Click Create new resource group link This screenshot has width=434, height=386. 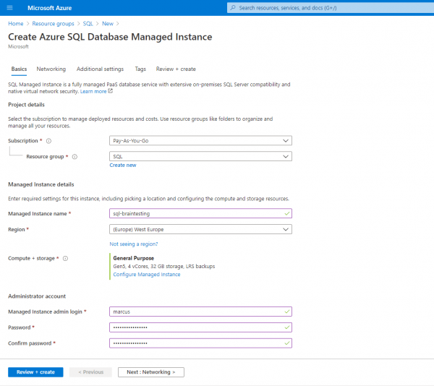point(123,165)
